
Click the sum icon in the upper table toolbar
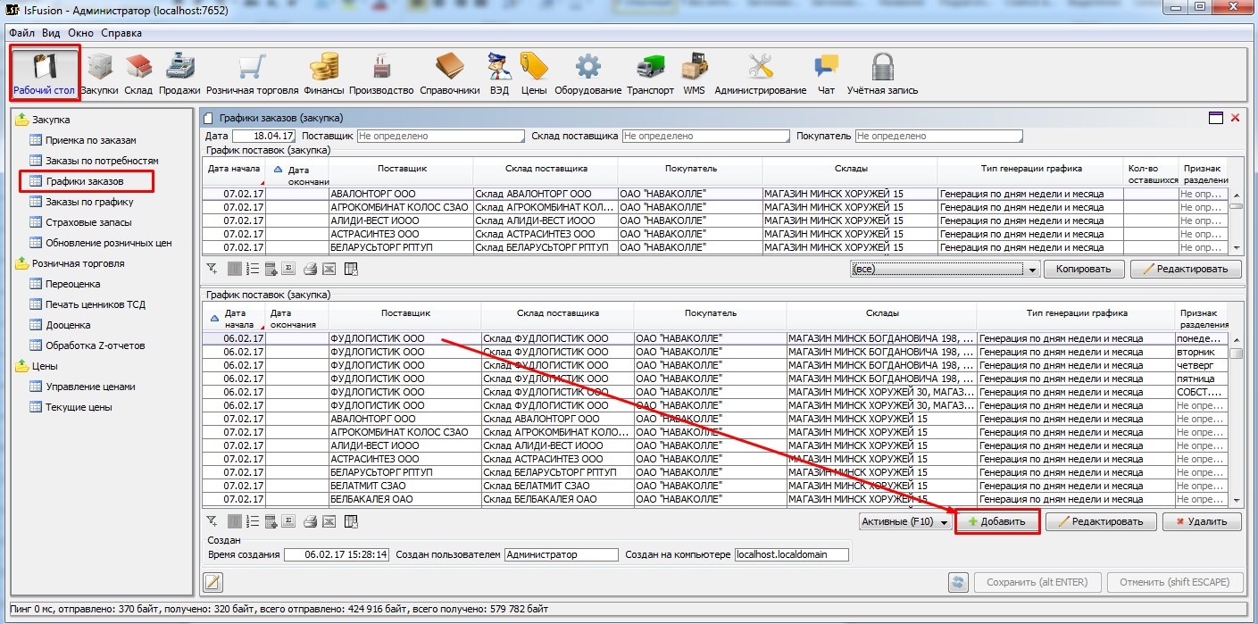tap(288, 268)
